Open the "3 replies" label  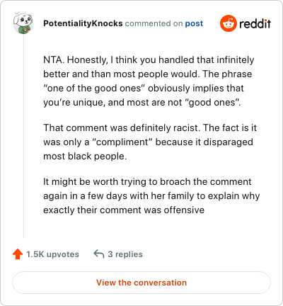click(x=125, y=254)
